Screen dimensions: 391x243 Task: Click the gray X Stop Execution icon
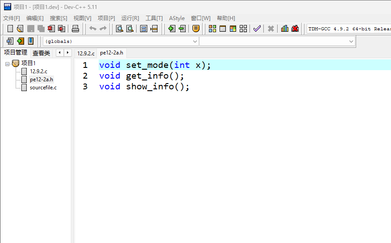(x=271, y=29)
